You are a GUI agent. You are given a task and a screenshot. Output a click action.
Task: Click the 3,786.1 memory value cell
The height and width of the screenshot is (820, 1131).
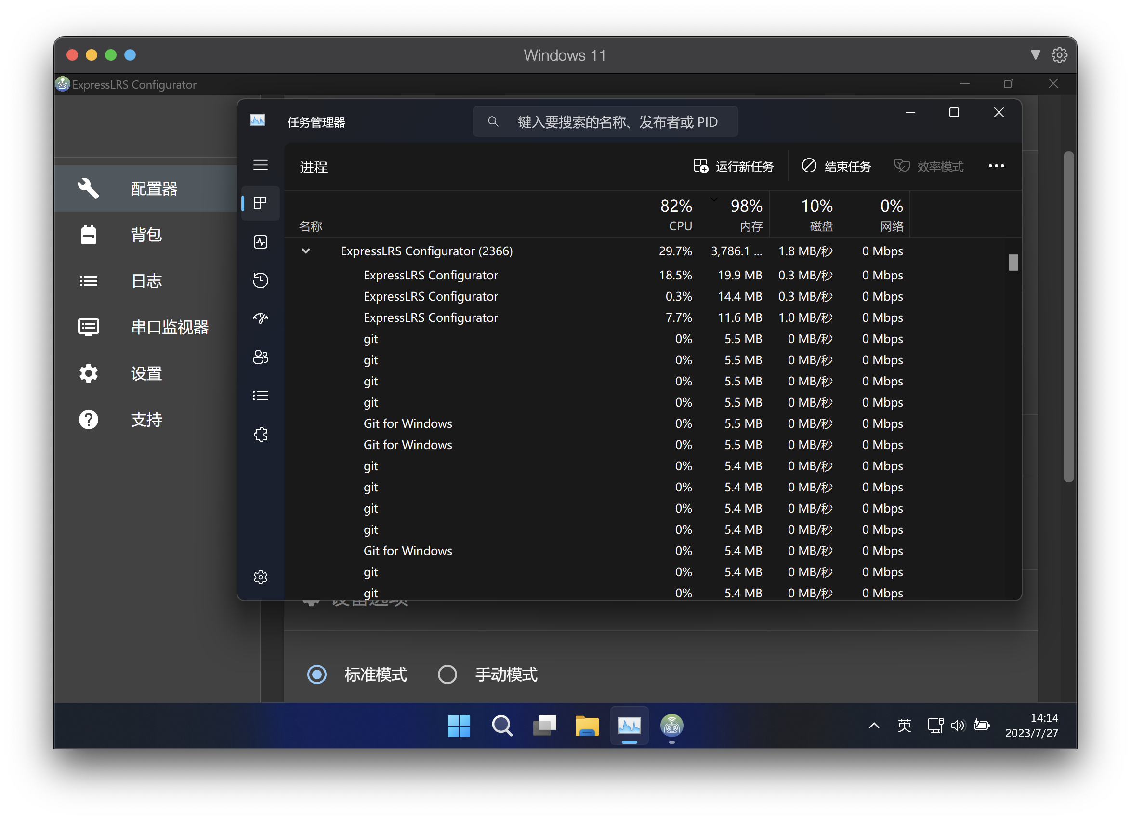(x=736, y=251)
